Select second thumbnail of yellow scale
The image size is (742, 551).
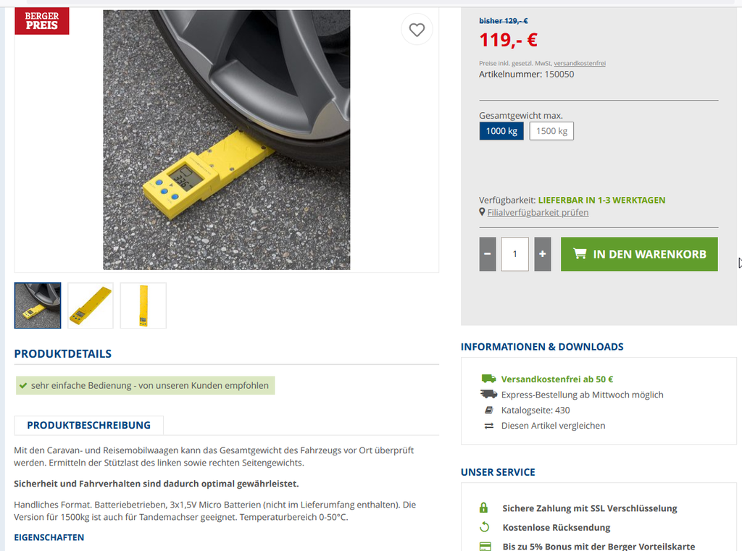pyautogui.click(x=91, y=306)
